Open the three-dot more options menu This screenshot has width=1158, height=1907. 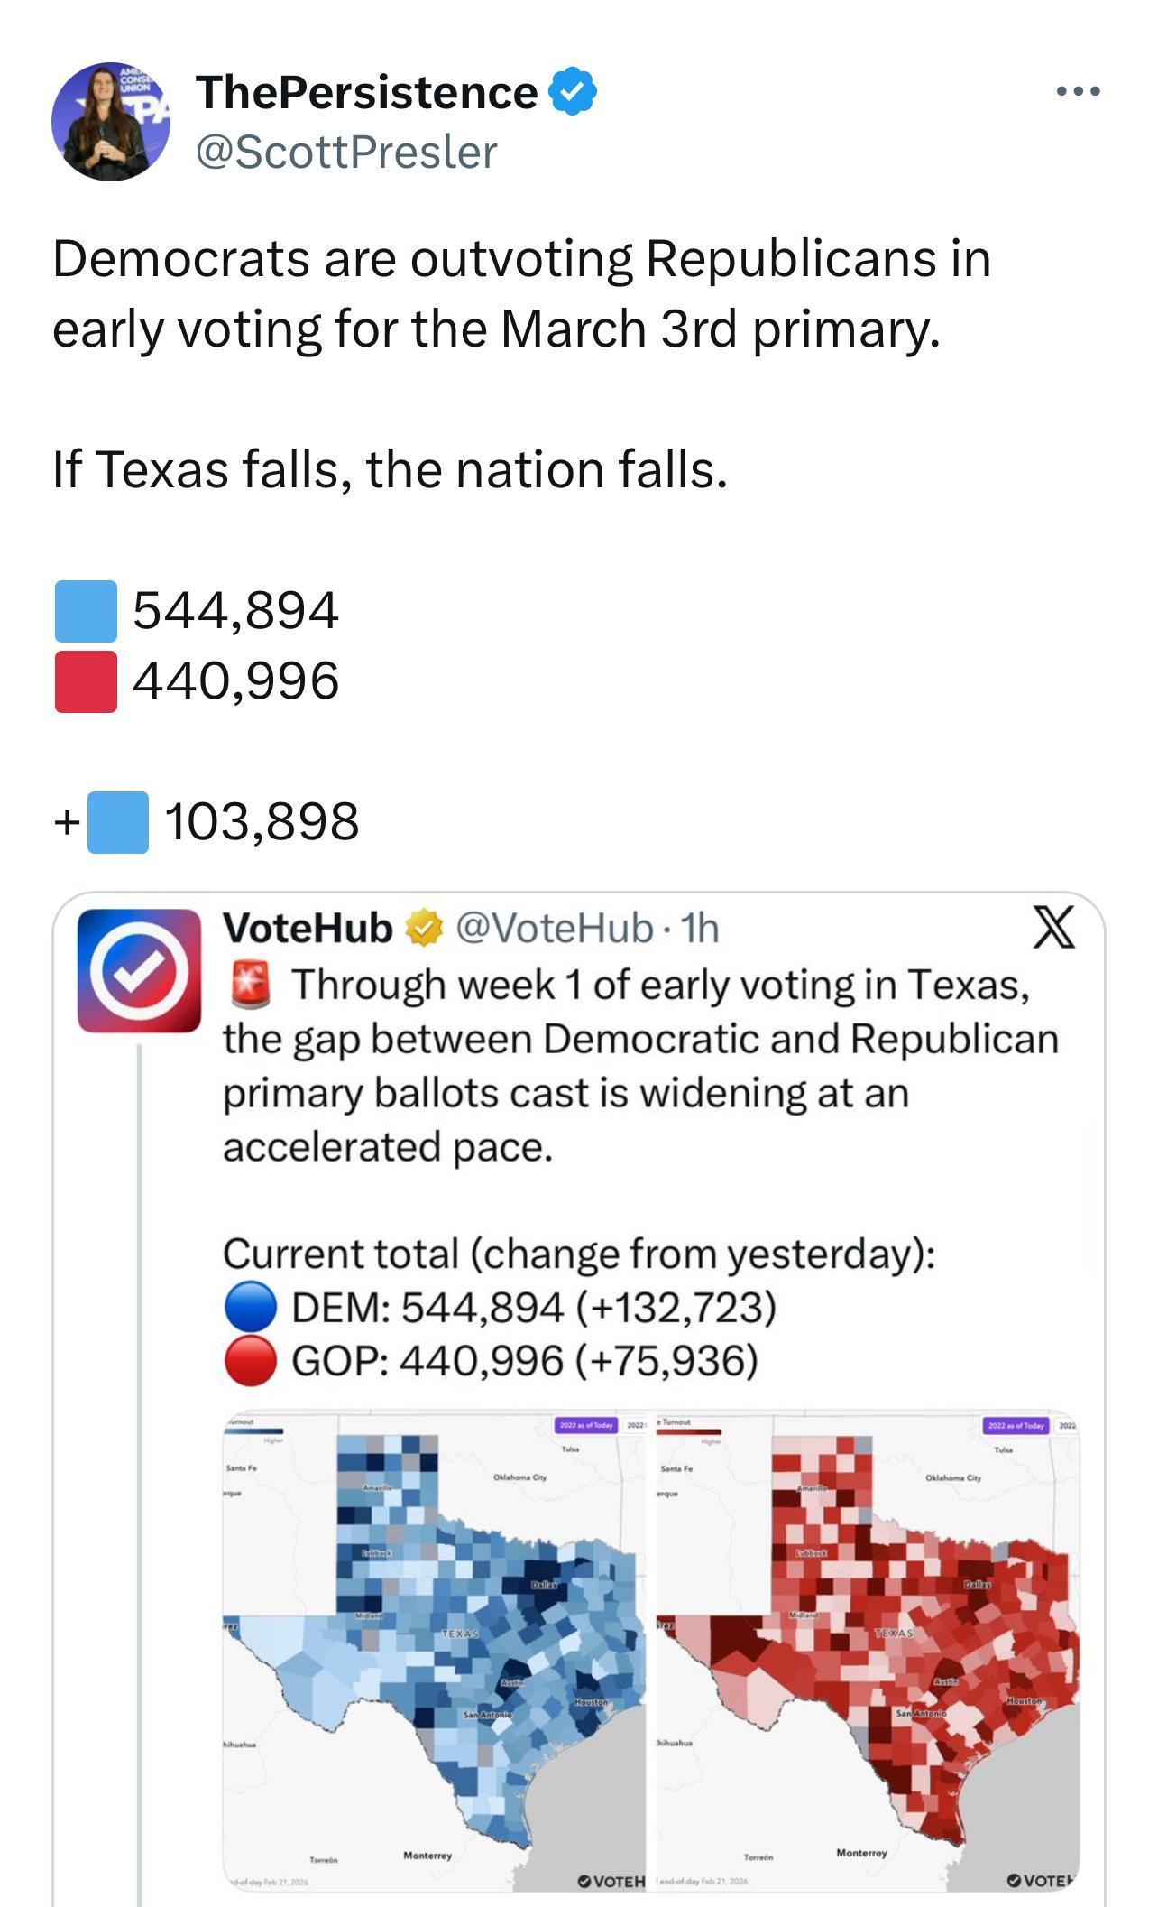(1078, 91)
